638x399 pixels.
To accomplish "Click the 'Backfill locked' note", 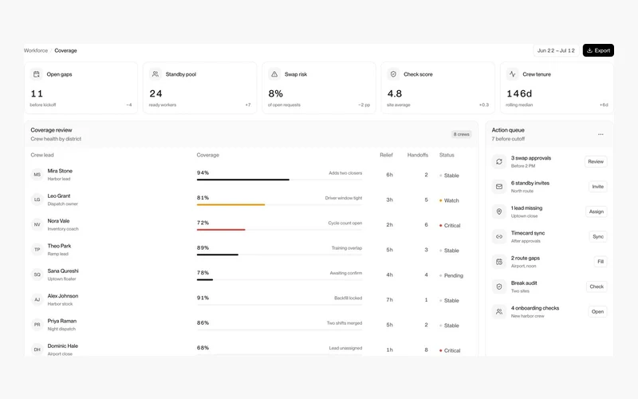I will 348,298.
